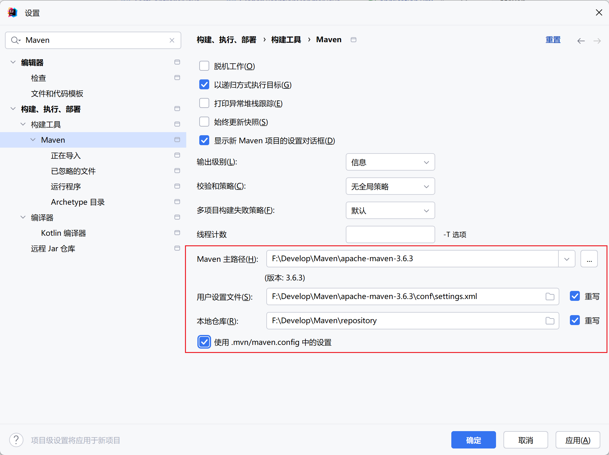Close the 设置 dialog window
Screen dimensions: 609x455
click(599, 13)
